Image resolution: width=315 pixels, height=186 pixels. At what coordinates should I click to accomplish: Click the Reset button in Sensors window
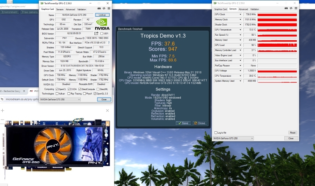coord(293,133)
